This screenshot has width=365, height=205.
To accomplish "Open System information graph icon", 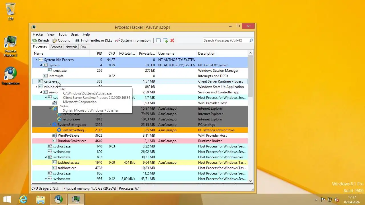I will (117, 40).
